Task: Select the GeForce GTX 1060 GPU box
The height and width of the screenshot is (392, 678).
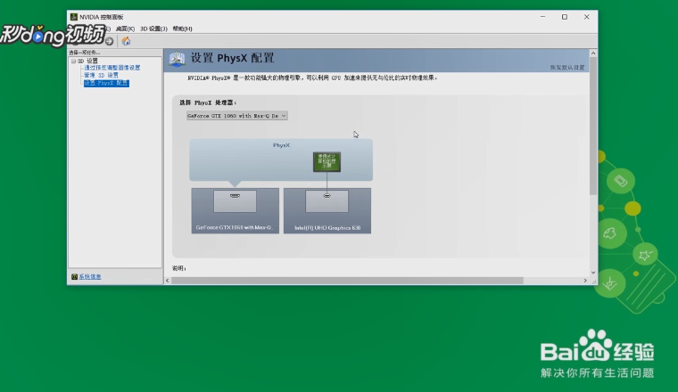Action: tap(236, 210)
